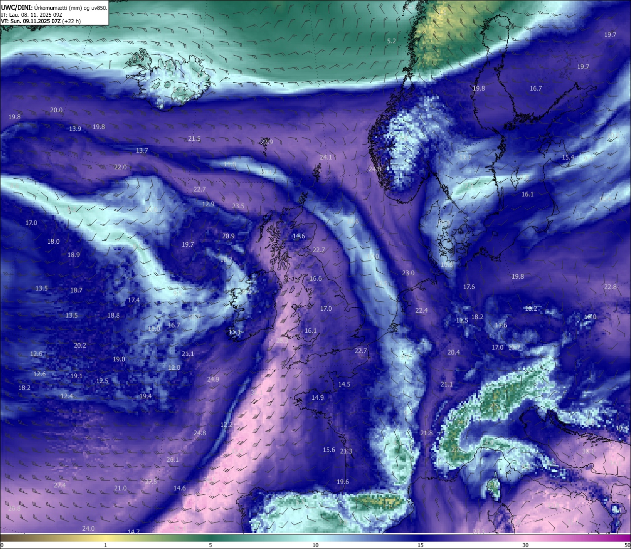Click the 20.0 value on the map

(56, 110)
